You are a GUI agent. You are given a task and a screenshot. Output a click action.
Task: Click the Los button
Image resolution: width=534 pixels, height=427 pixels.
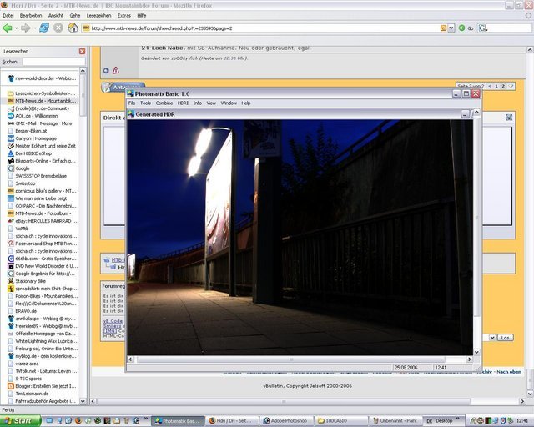click(505, 338)
